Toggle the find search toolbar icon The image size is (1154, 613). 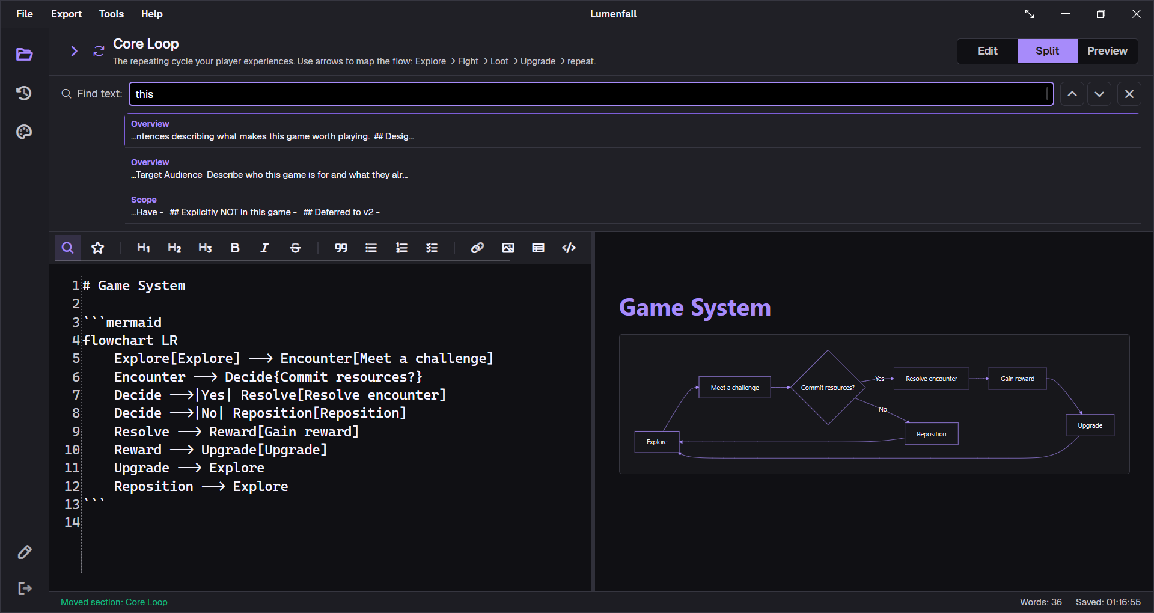tap(68, 248)
